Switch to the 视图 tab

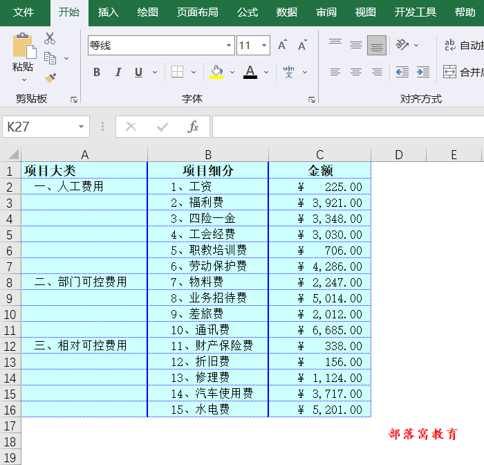366,12
